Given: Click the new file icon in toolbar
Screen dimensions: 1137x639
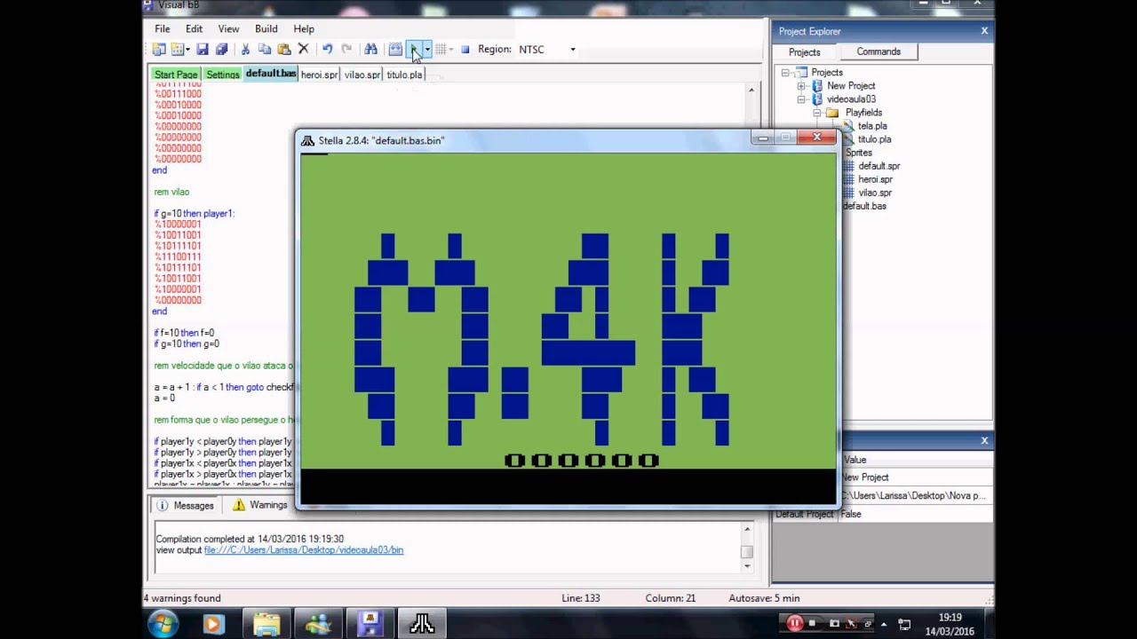Looking at the screenshot, I should pos(177,50).
